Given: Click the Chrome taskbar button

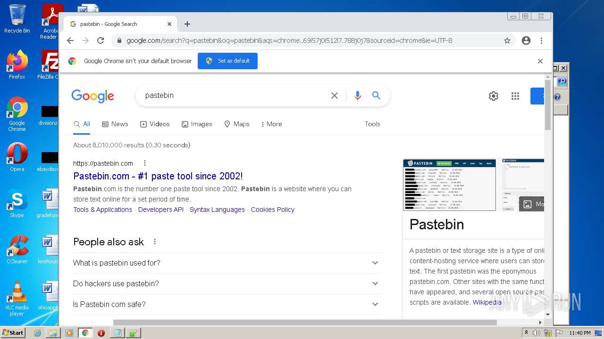Looking at the screenshot, I should tap(85, 333).
